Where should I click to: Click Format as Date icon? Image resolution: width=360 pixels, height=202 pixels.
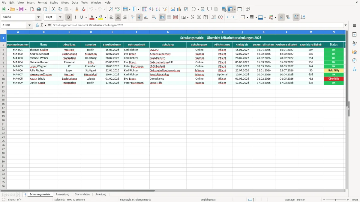click(206, 17)
